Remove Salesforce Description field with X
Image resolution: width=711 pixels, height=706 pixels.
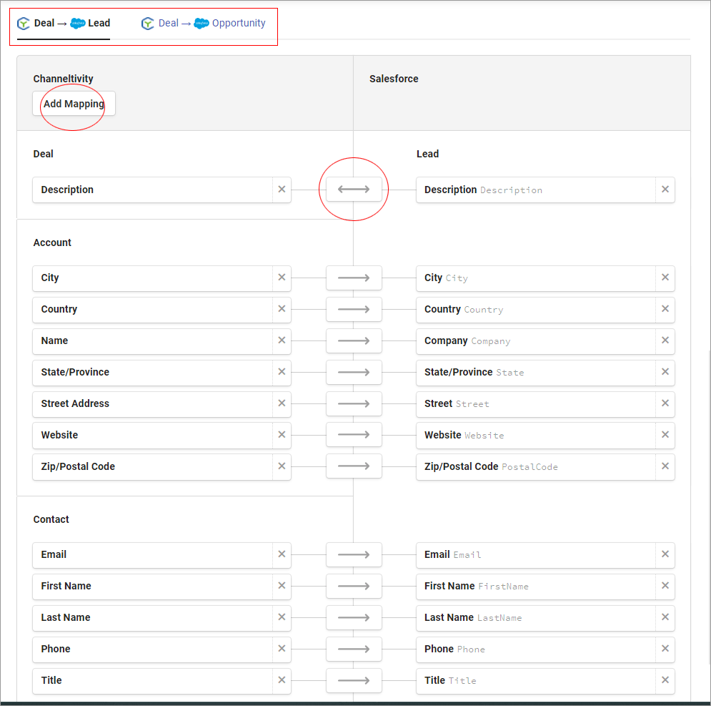pyautogui.click(x=665, y=190)
